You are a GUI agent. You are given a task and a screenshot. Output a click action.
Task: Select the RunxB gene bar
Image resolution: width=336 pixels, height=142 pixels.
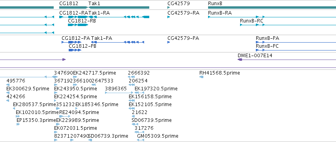click(272, 7)
